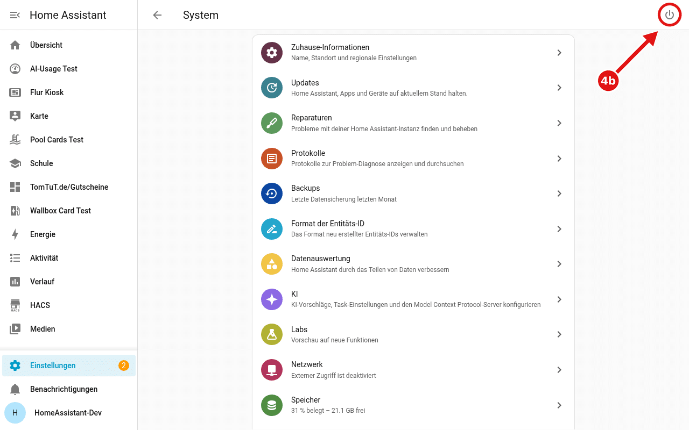
Task: Click the KI sparkle icon
Action: point(272,299)
